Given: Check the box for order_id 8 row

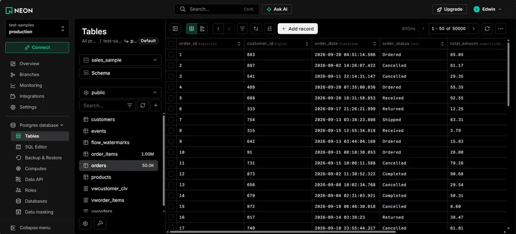Looking at the screenshot, I should [171, 131].
